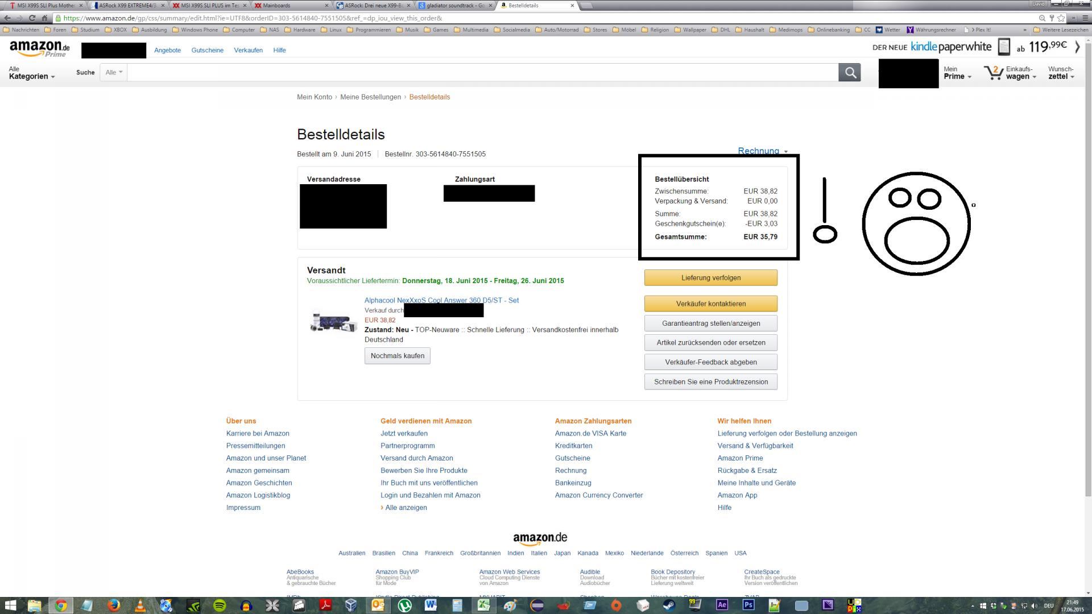Switch to Excel in the taskbar
The height and width of the screenshot is (614, 1092).
483,605
